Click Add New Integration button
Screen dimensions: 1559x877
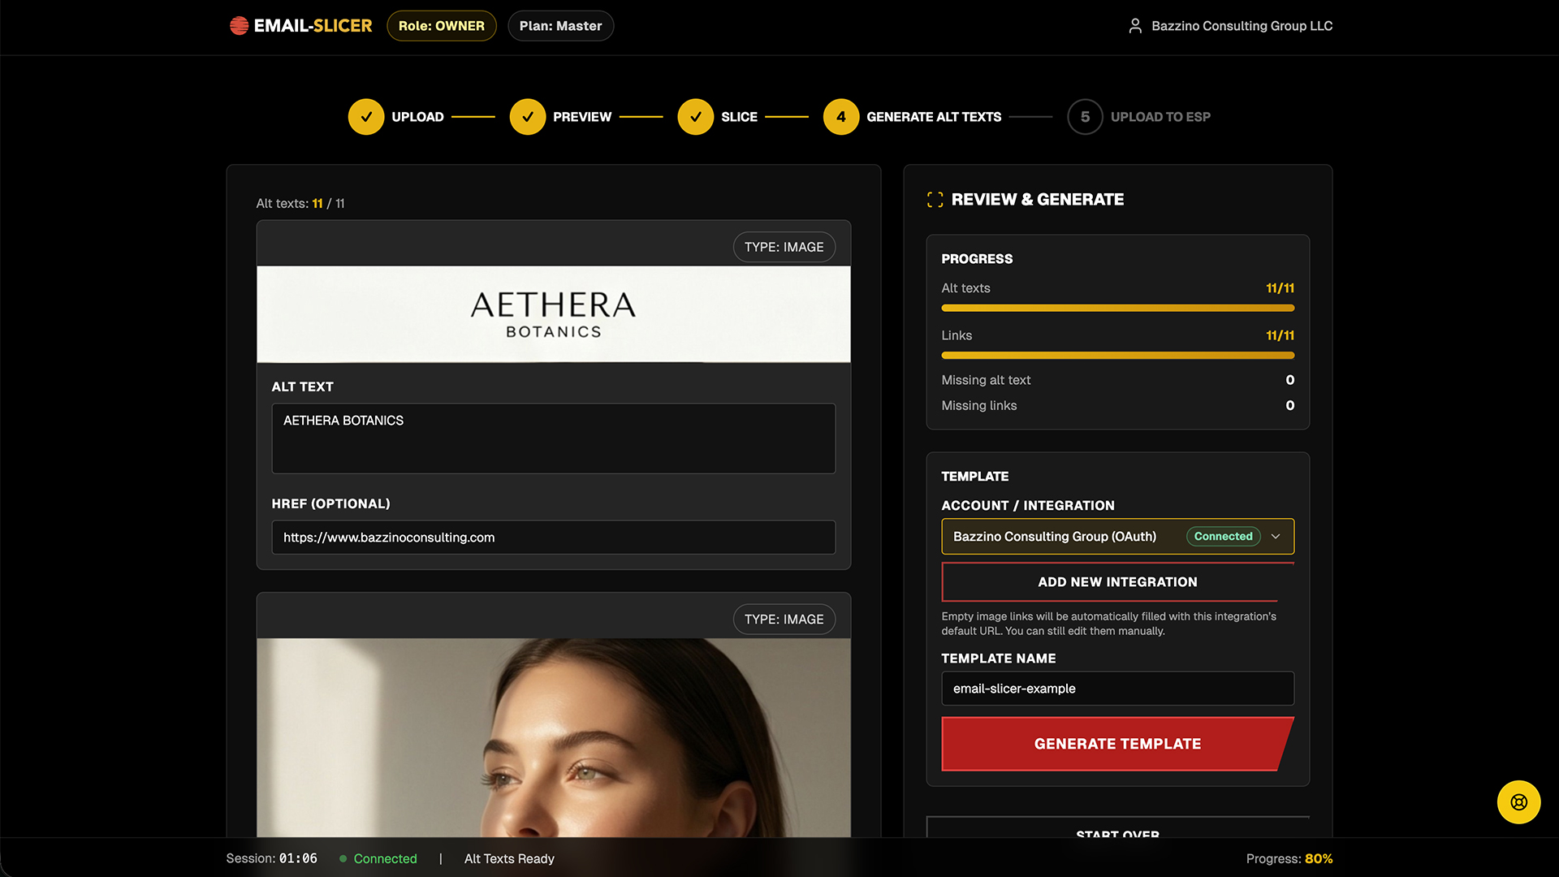pos(1117,582)
